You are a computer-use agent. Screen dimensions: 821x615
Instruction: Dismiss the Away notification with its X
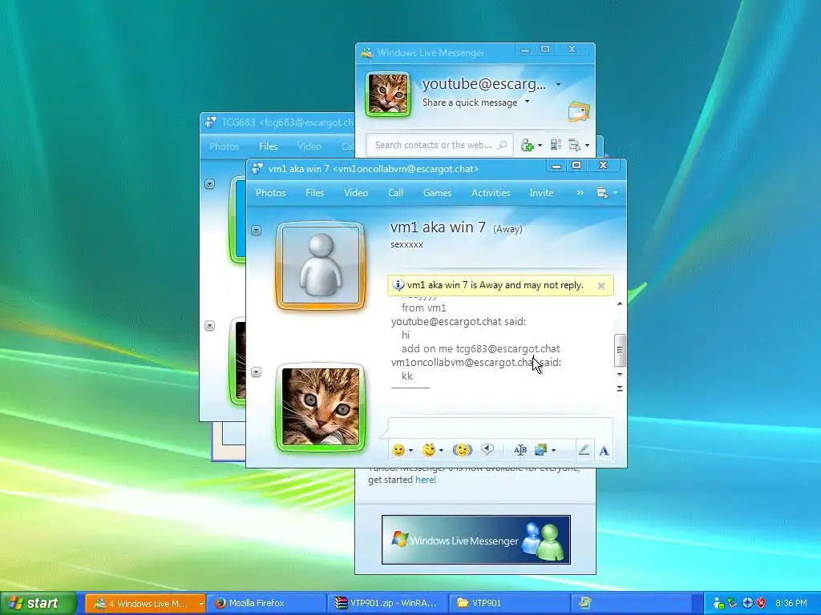point(601,286)
